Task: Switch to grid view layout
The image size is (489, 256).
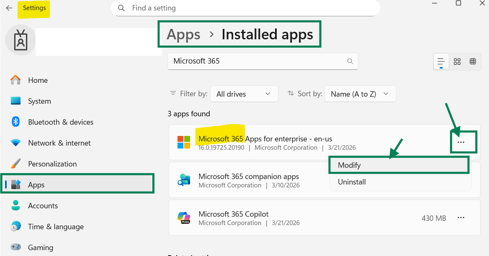Action: click(x=457, y=61)
